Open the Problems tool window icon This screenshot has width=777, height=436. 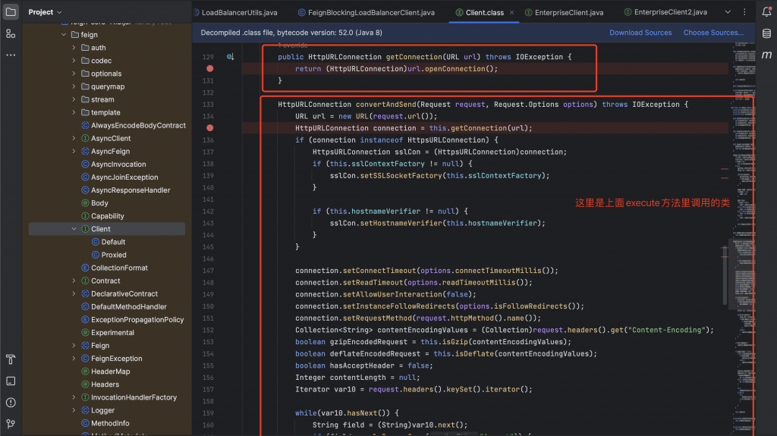(11, 402)
